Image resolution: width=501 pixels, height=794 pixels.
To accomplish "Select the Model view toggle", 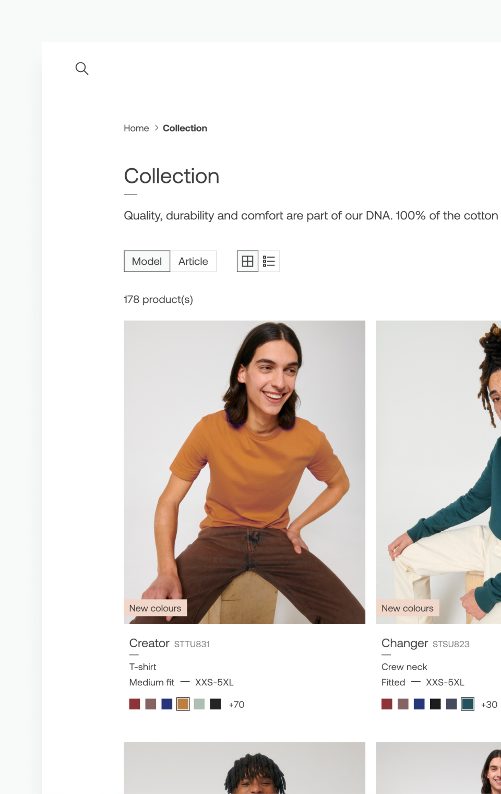I will pyautogui.click(x=147, y=261).
